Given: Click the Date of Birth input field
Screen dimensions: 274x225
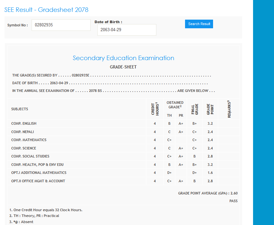Looking at the screenshot, I should pyautogui.click(x=127, y=30).
